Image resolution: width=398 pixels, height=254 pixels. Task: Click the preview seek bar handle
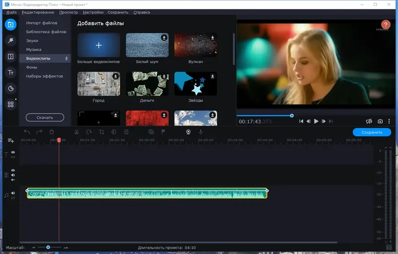coord(292,116)
